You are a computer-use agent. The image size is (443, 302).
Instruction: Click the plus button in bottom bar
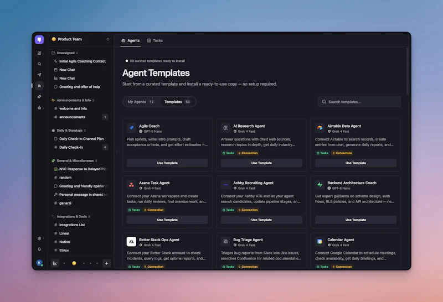[x=106, y=263]
